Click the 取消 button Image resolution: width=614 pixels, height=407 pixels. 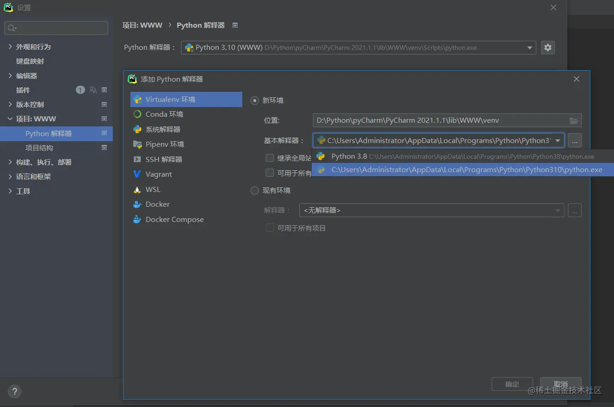coord(561,384)
